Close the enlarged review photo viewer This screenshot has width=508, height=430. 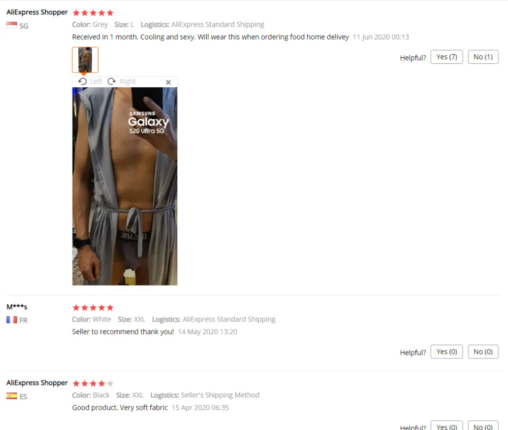click(x=168, y=82)
